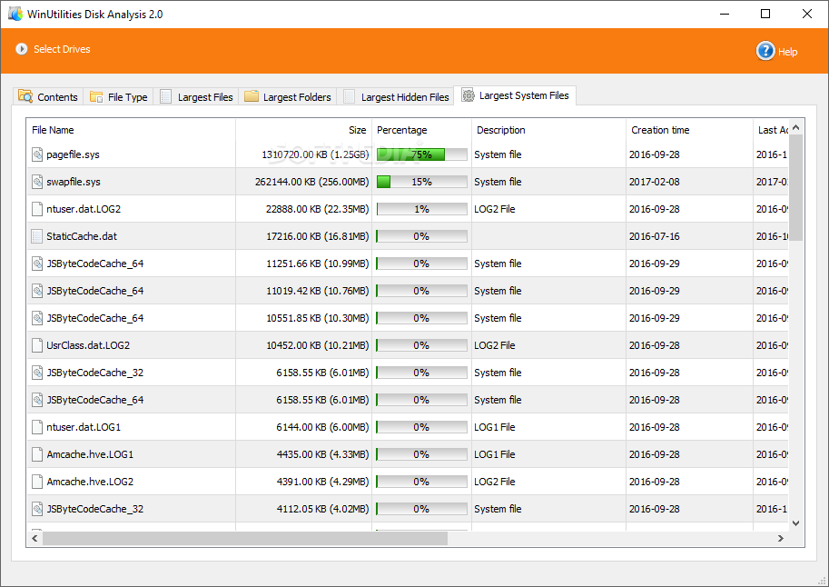Screen dimensions: 829x587
Task: Maximize the Disk Analysis window
Action: tap(765, 14)
